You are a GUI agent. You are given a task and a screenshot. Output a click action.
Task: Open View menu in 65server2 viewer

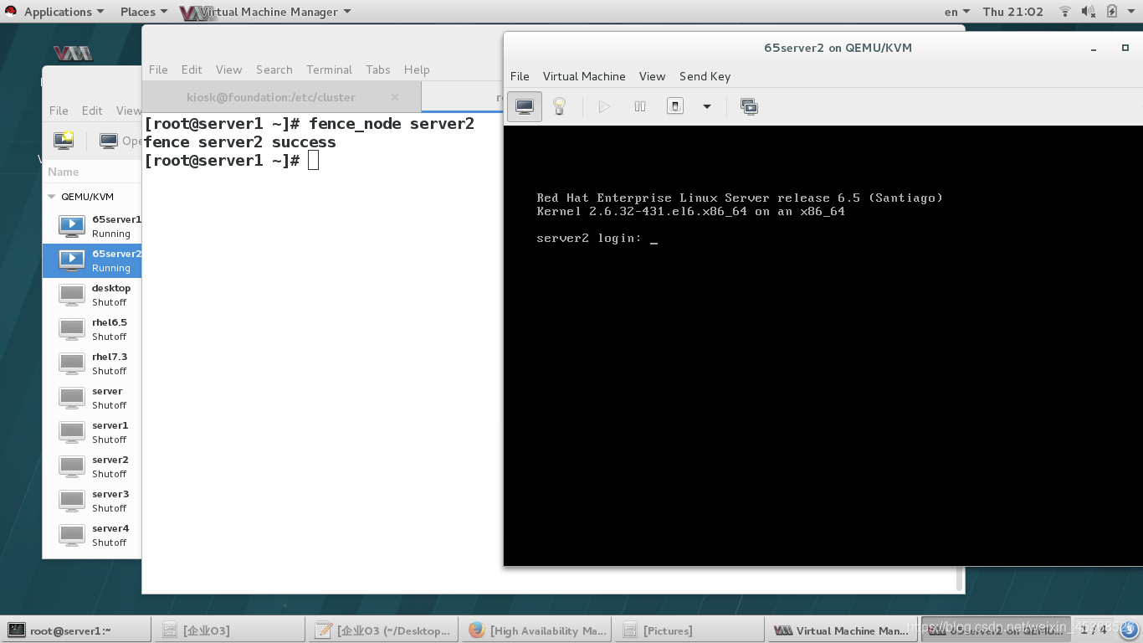point(652,76)
